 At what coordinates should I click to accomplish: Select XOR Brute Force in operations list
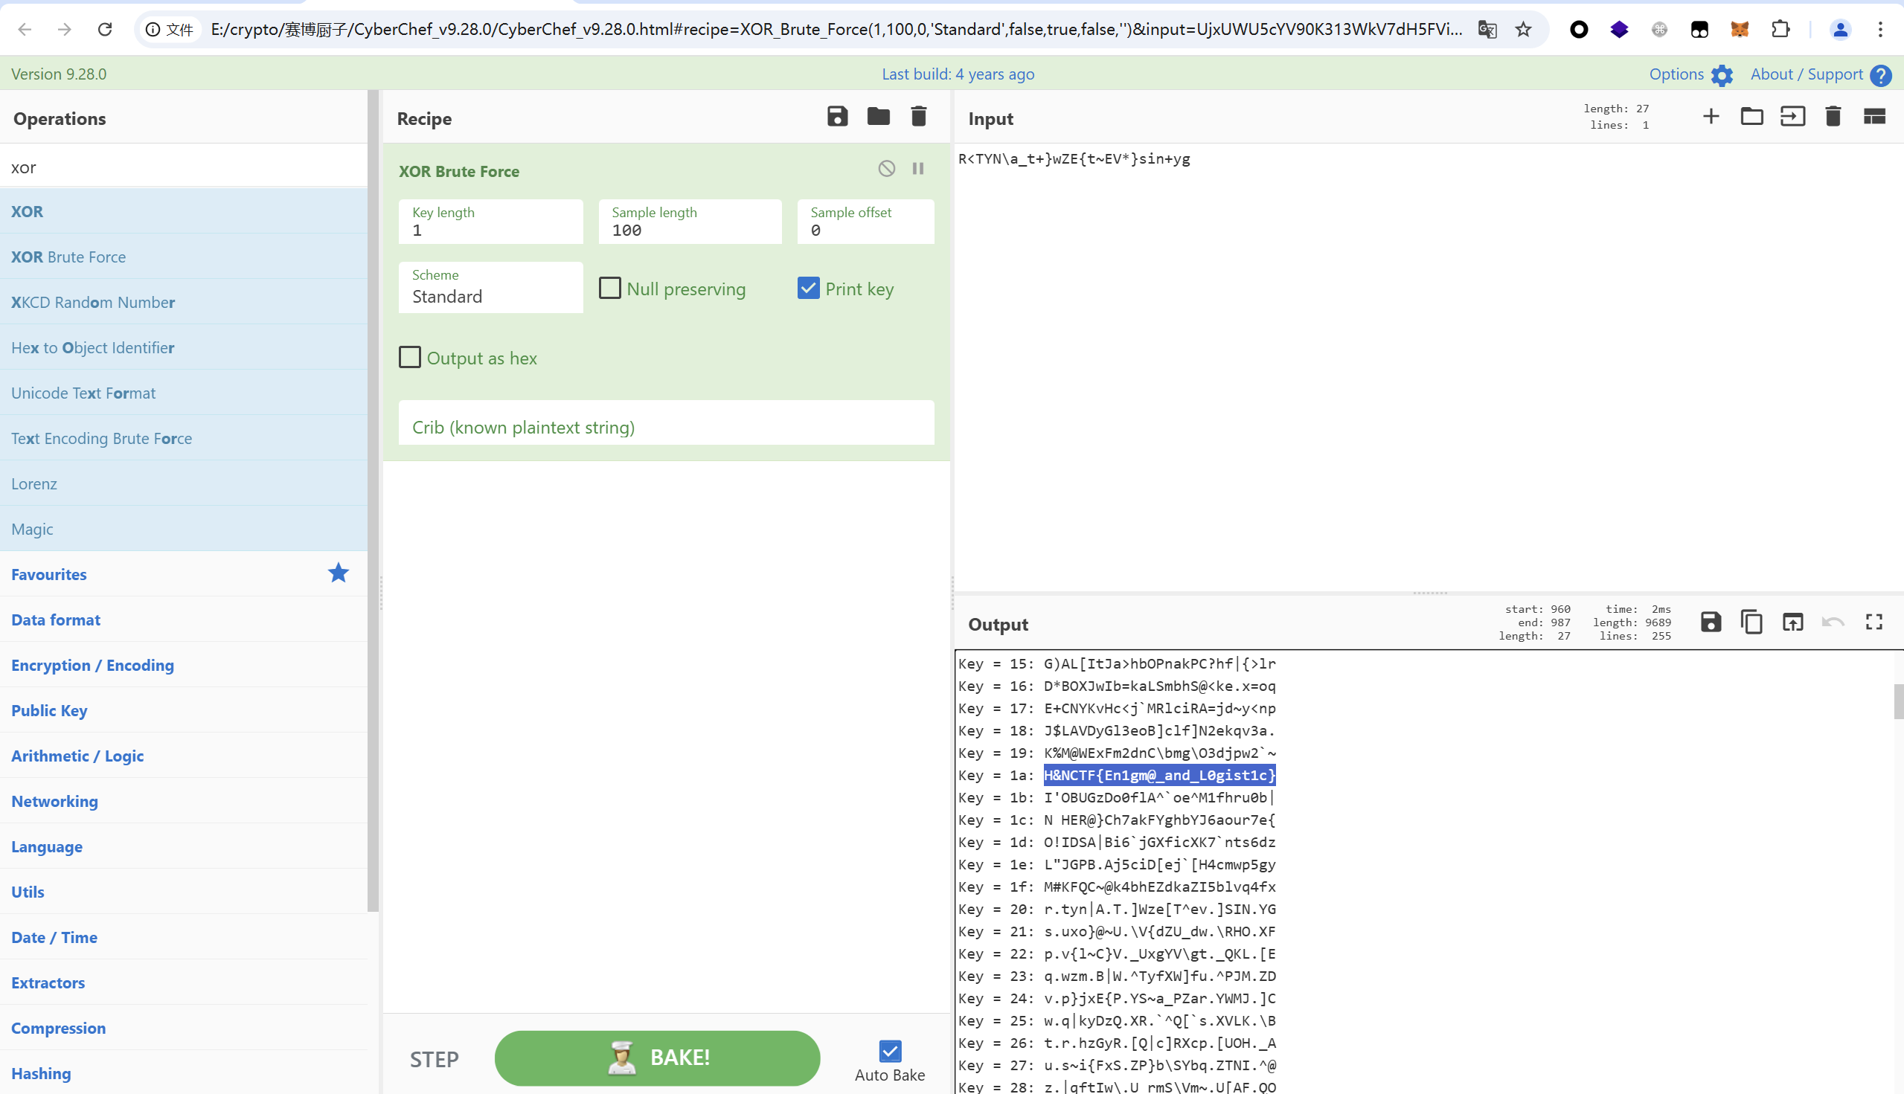pos(185,257)
